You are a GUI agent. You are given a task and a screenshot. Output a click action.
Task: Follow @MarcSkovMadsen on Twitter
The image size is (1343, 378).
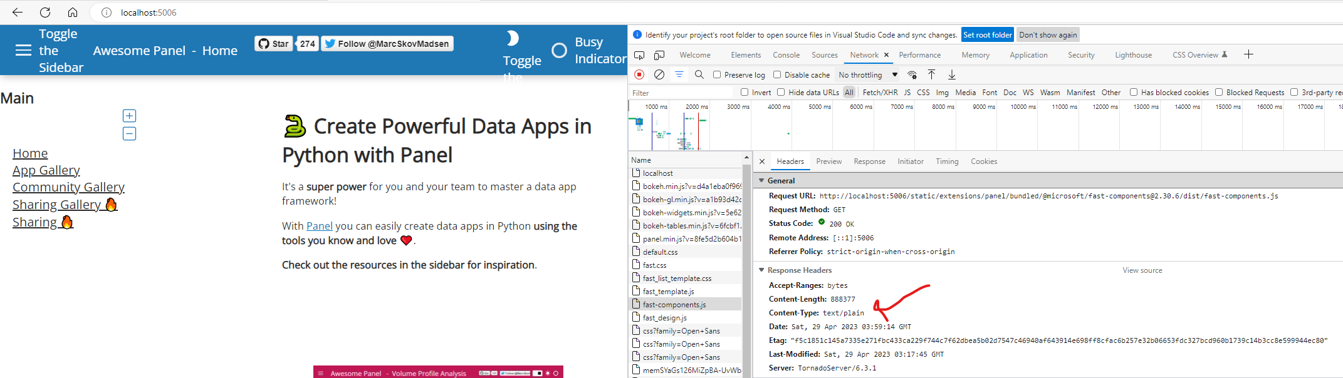coord(387,43)
